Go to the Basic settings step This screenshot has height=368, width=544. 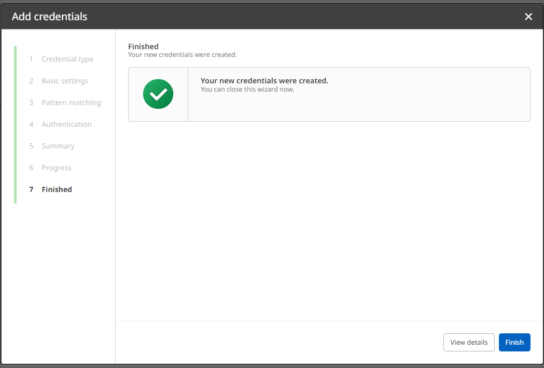click(65, 81)
